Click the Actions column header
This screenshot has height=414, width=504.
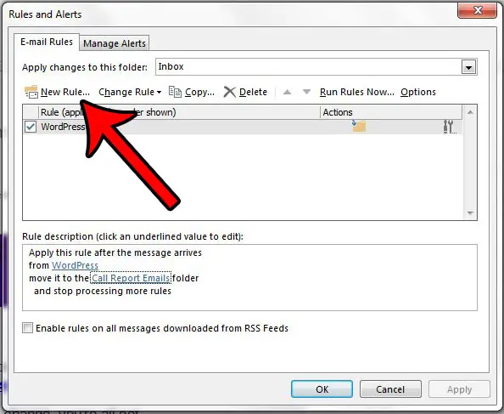pyautogui.click(x=391, y=112)
